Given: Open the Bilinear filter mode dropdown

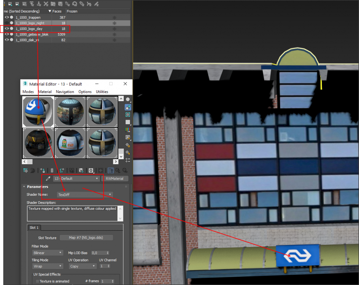Looking at the screenshot, I should [48, 253].
